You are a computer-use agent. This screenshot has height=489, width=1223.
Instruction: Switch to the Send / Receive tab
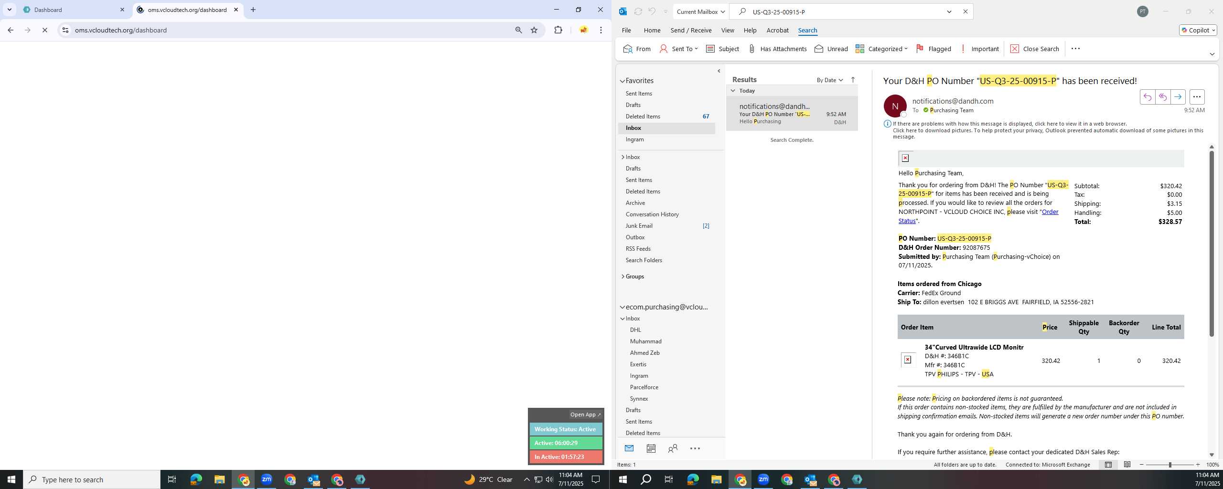(691, 30)
